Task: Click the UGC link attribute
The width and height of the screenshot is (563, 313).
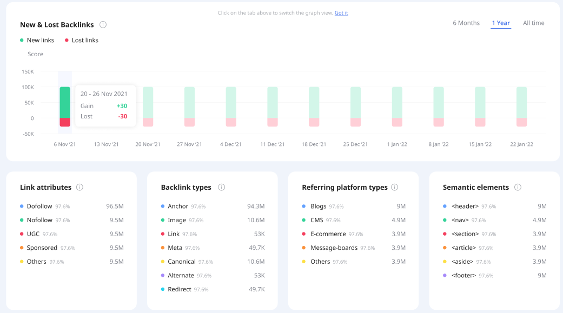Action: (72, 234)
